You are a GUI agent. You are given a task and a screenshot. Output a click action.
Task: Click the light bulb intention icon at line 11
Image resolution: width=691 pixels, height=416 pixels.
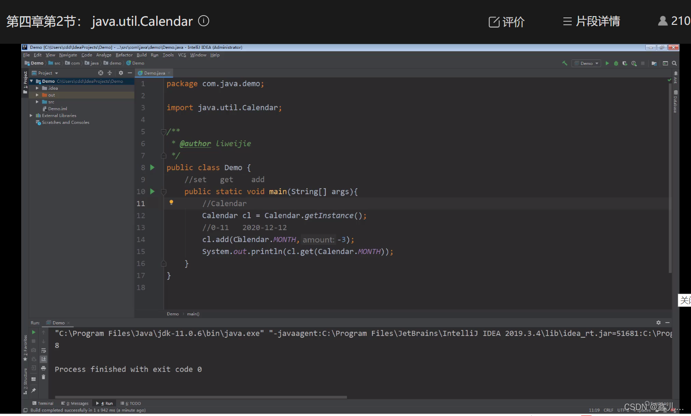[x=171, y=202]
